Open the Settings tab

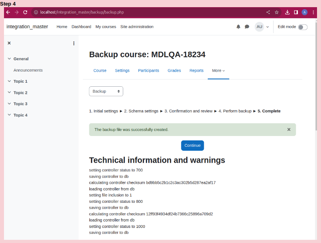tap(122, 71)
